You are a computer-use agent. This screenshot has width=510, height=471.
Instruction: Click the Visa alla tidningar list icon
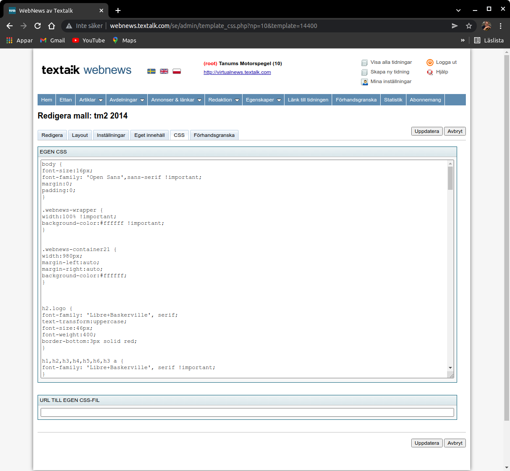pos(364,63)
